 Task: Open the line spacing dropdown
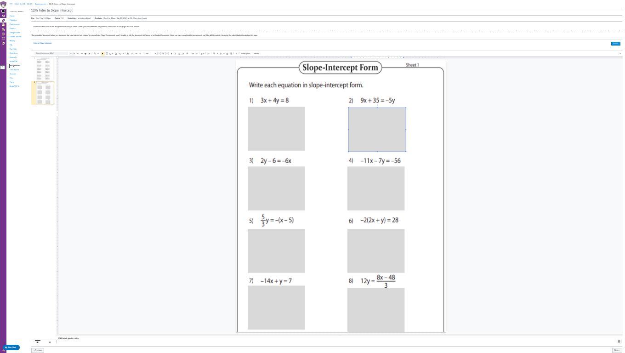coord(209,53)
